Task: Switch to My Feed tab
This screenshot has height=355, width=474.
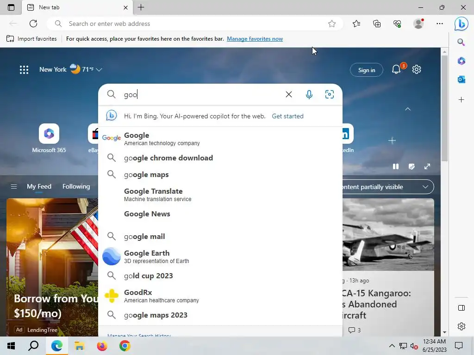Action: pyautogui.click(x=39, y=187)
